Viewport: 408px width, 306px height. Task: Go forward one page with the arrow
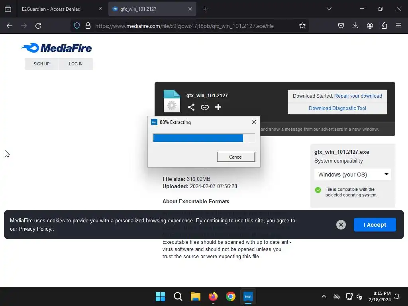(x=24, y=26)
